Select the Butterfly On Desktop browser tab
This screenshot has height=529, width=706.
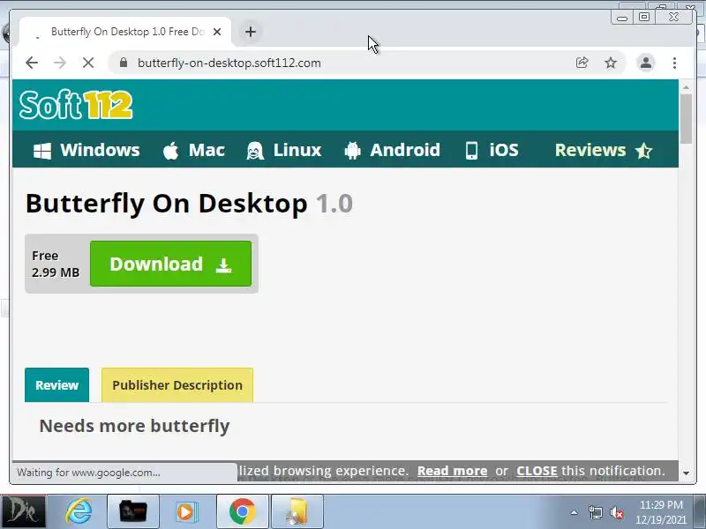(125, 32)
